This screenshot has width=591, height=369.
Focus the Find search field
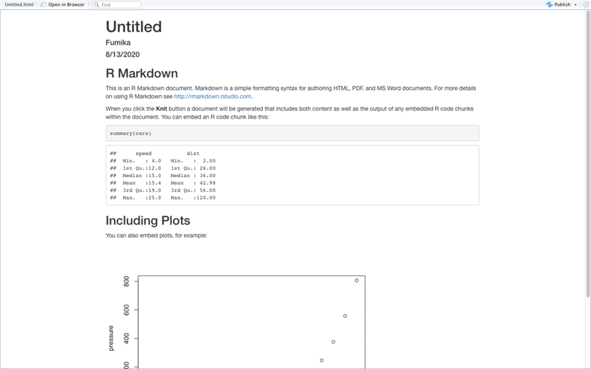click(x=118, y=4)
